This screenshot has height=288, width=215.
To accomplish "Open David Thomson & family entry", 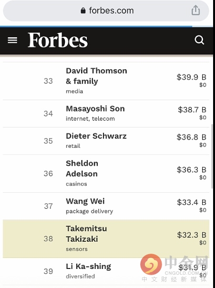I will (x=106, y=81).
